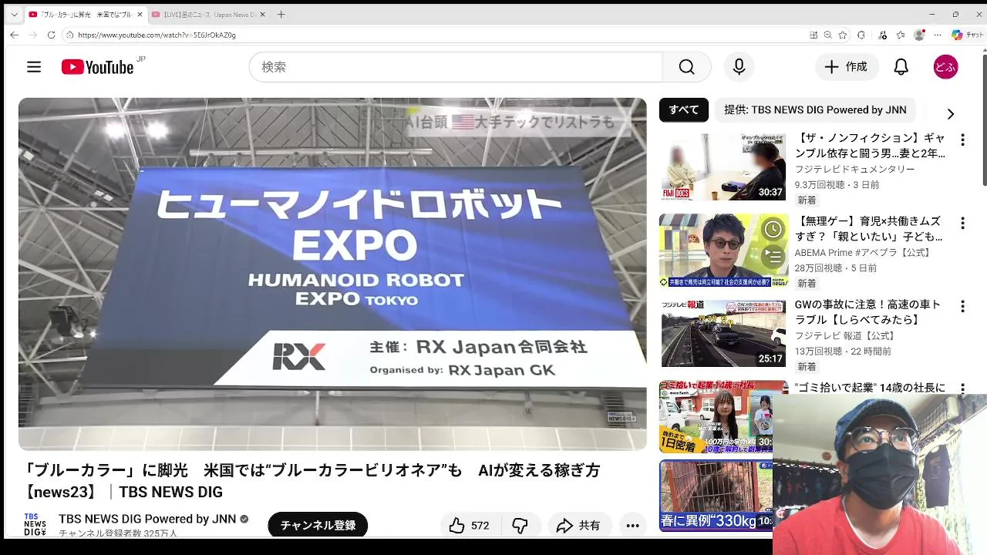The image size is (987, 555).
Task: Open options for 無理ゲー ABEMA video
Action: click(x=962, y=224)
